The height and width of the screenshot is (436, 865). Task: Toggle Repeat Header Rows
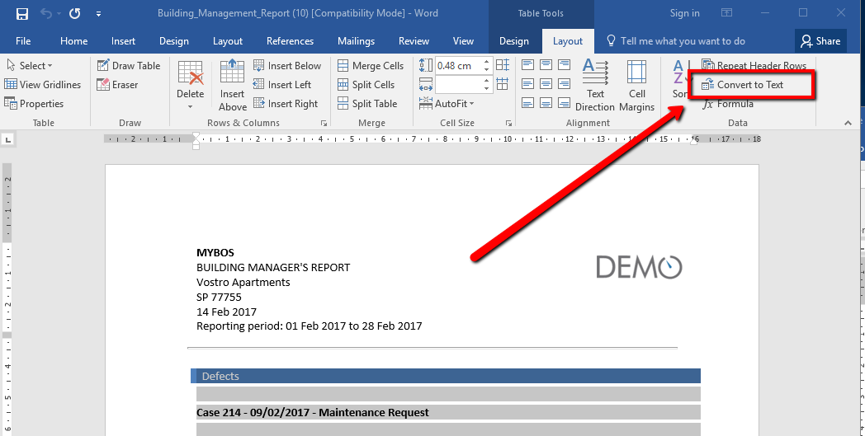(x=754, y=66)
